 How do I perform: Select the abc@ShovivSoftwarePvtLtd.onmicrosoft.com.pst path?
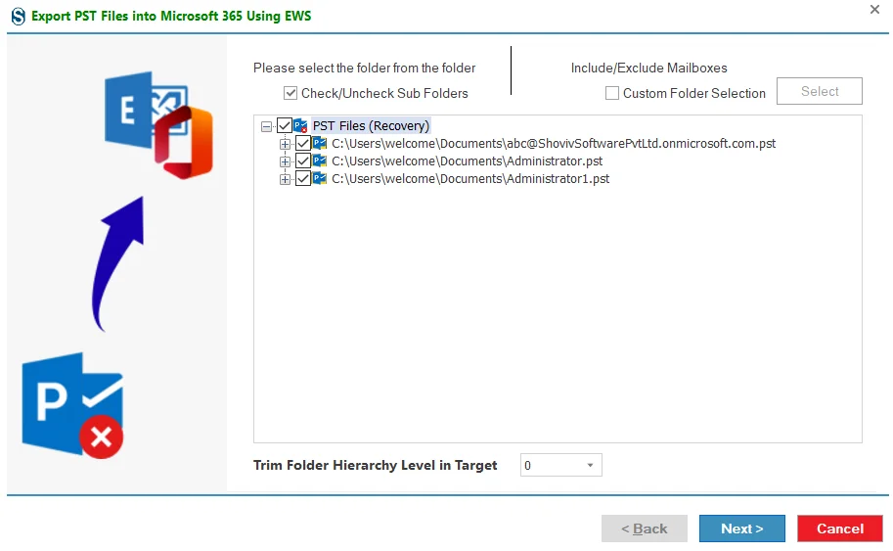pos(554,144)
